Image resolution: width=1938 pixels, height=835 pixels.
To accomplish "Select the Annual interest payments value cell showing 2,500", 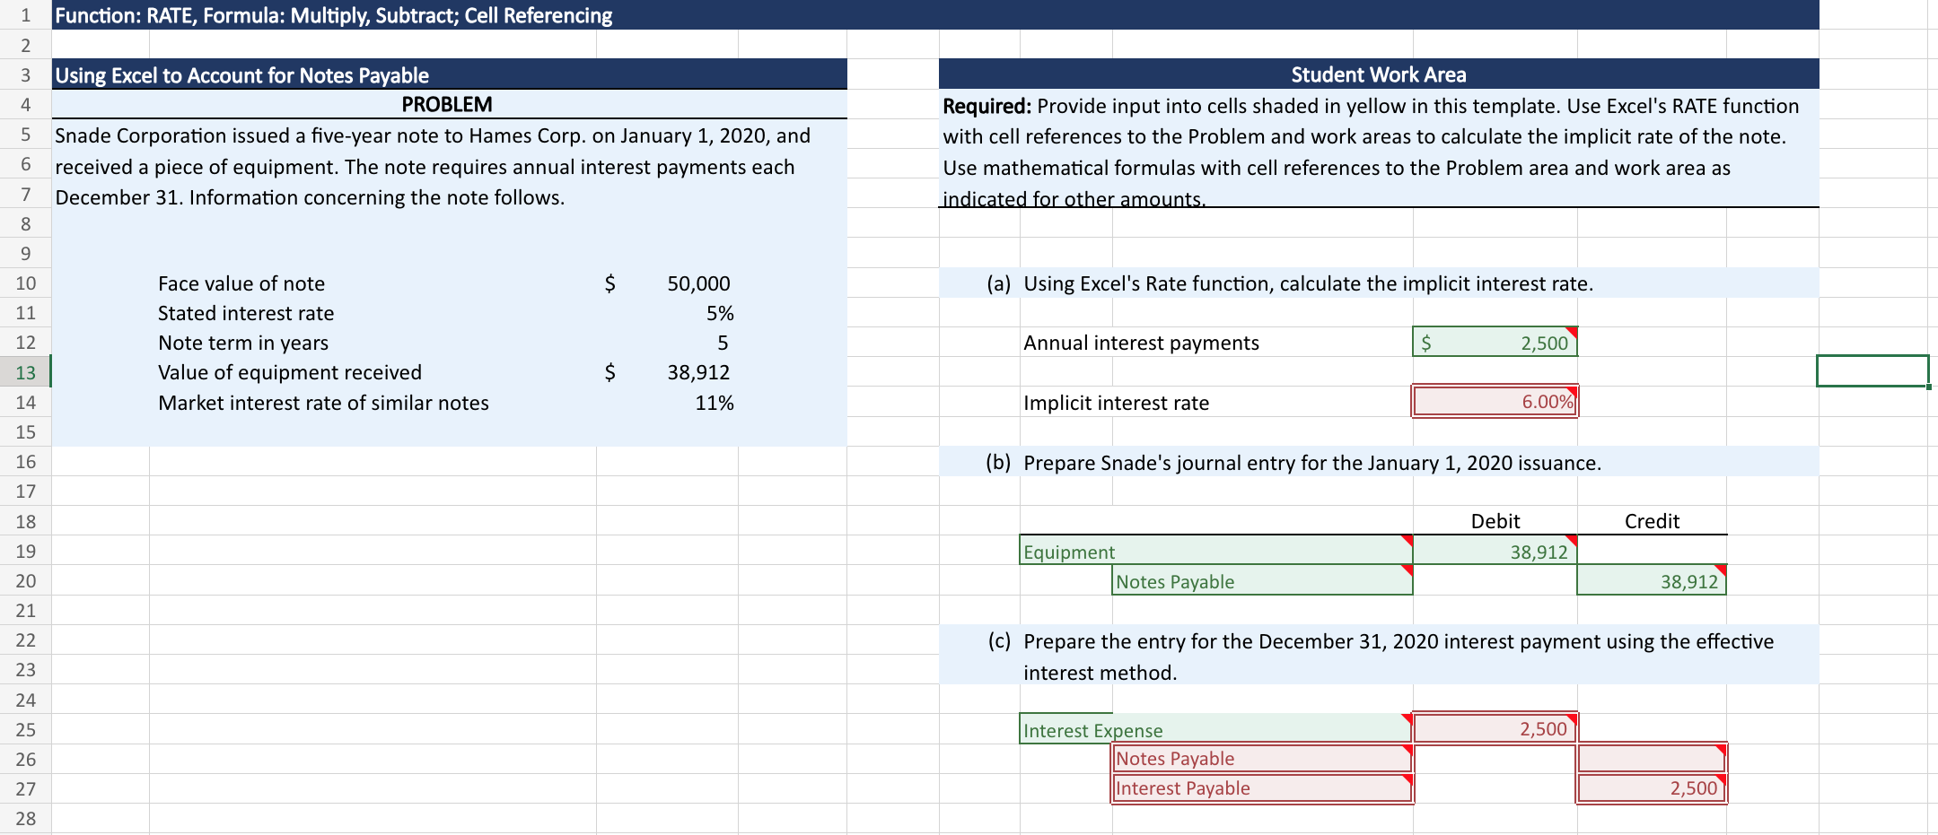I will pos(1495,342).
